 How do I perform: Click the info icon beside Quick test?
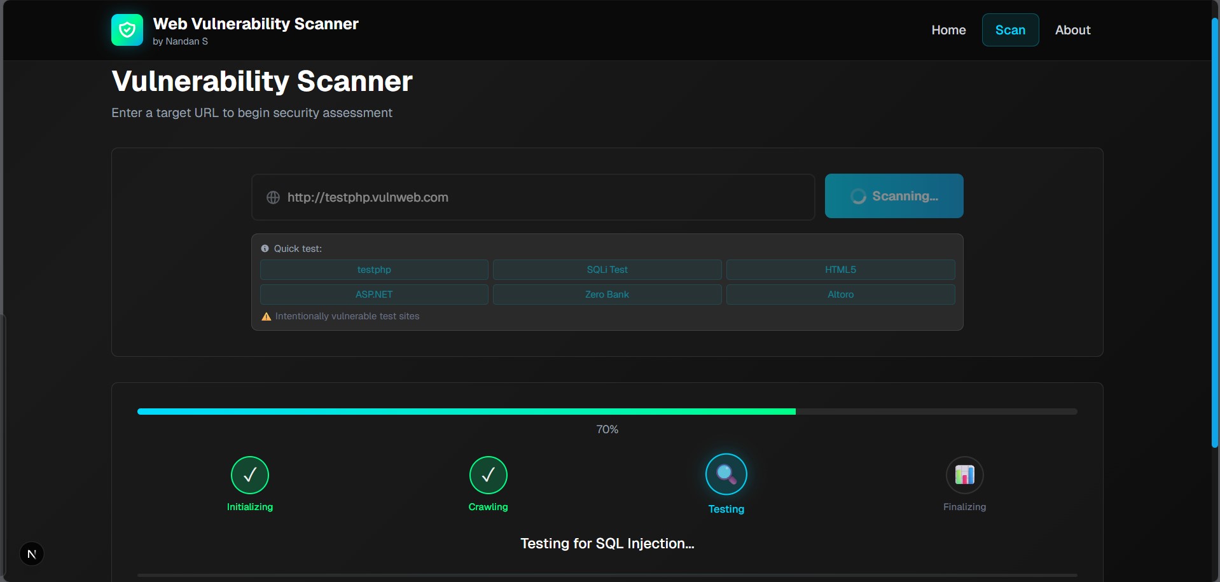[265, 249]
